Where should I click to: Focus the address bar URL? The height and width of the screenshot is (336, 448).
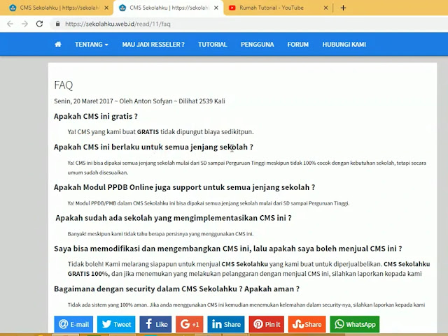118,24
